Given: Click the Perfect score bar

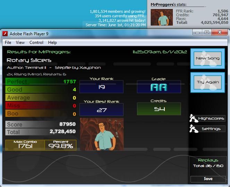Looking at the screenshot, I should 41,81.
